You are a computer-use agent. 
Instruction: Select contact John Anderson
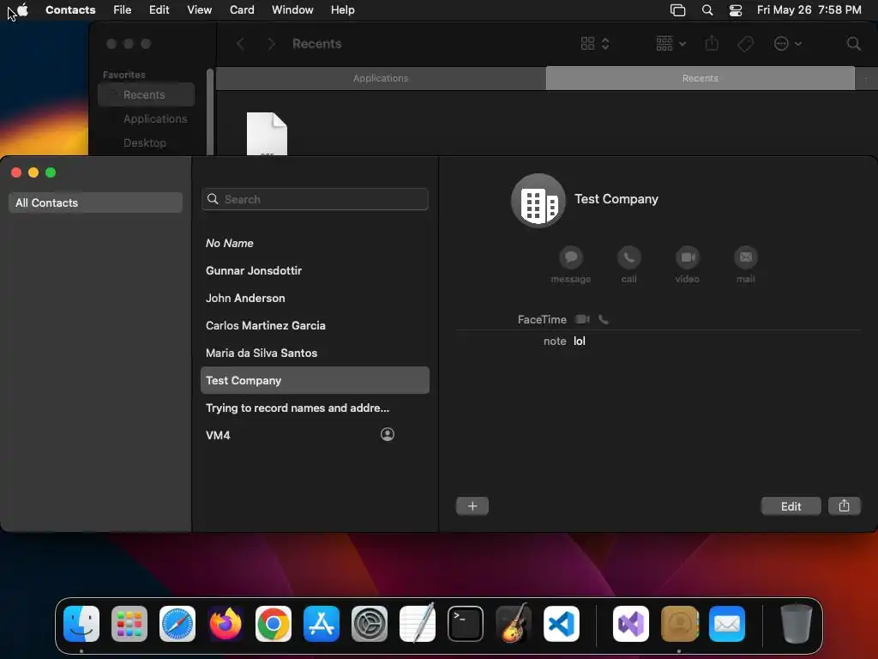pos(315,298)
